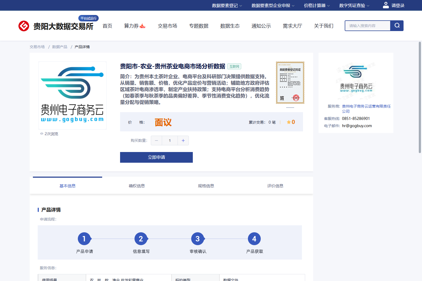Click the 贵州电子商务云运营有限责任公司 provider link
Screen dimensions: 422x281
coord(366,109)
